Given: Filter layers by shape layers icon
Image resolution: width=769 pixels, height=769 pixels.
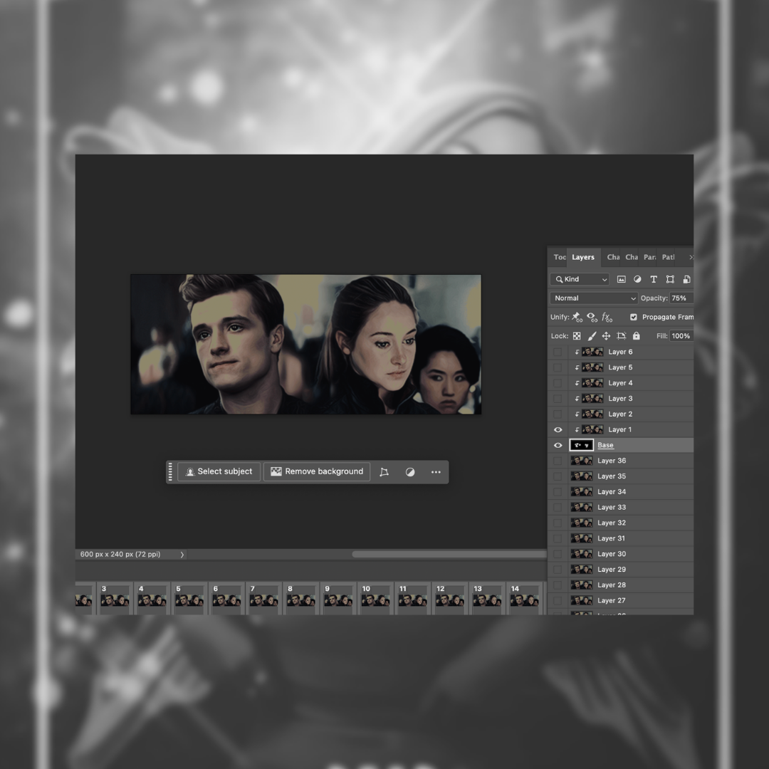Looking at the screenshot, I should [x=670, y=279].
